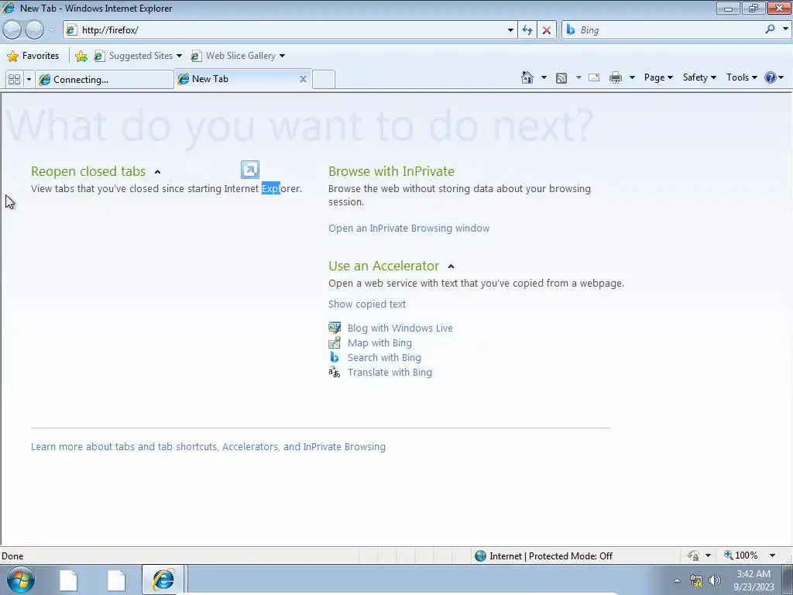Open the Tools menu
Screen dimensions: 793x595
[741, 77]
